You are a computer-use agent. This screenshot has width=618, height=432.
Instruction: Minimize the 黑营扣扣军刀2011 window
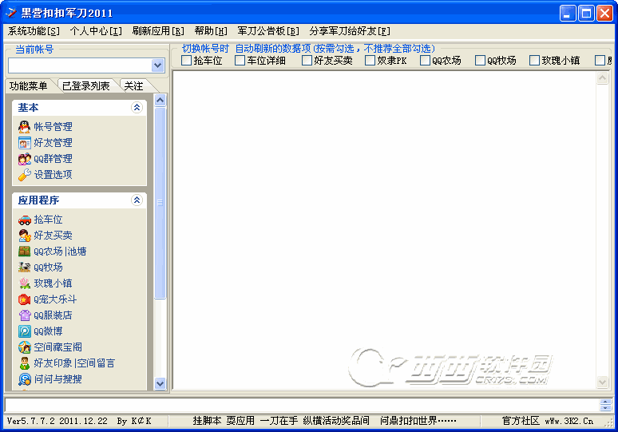pos(568,14)
